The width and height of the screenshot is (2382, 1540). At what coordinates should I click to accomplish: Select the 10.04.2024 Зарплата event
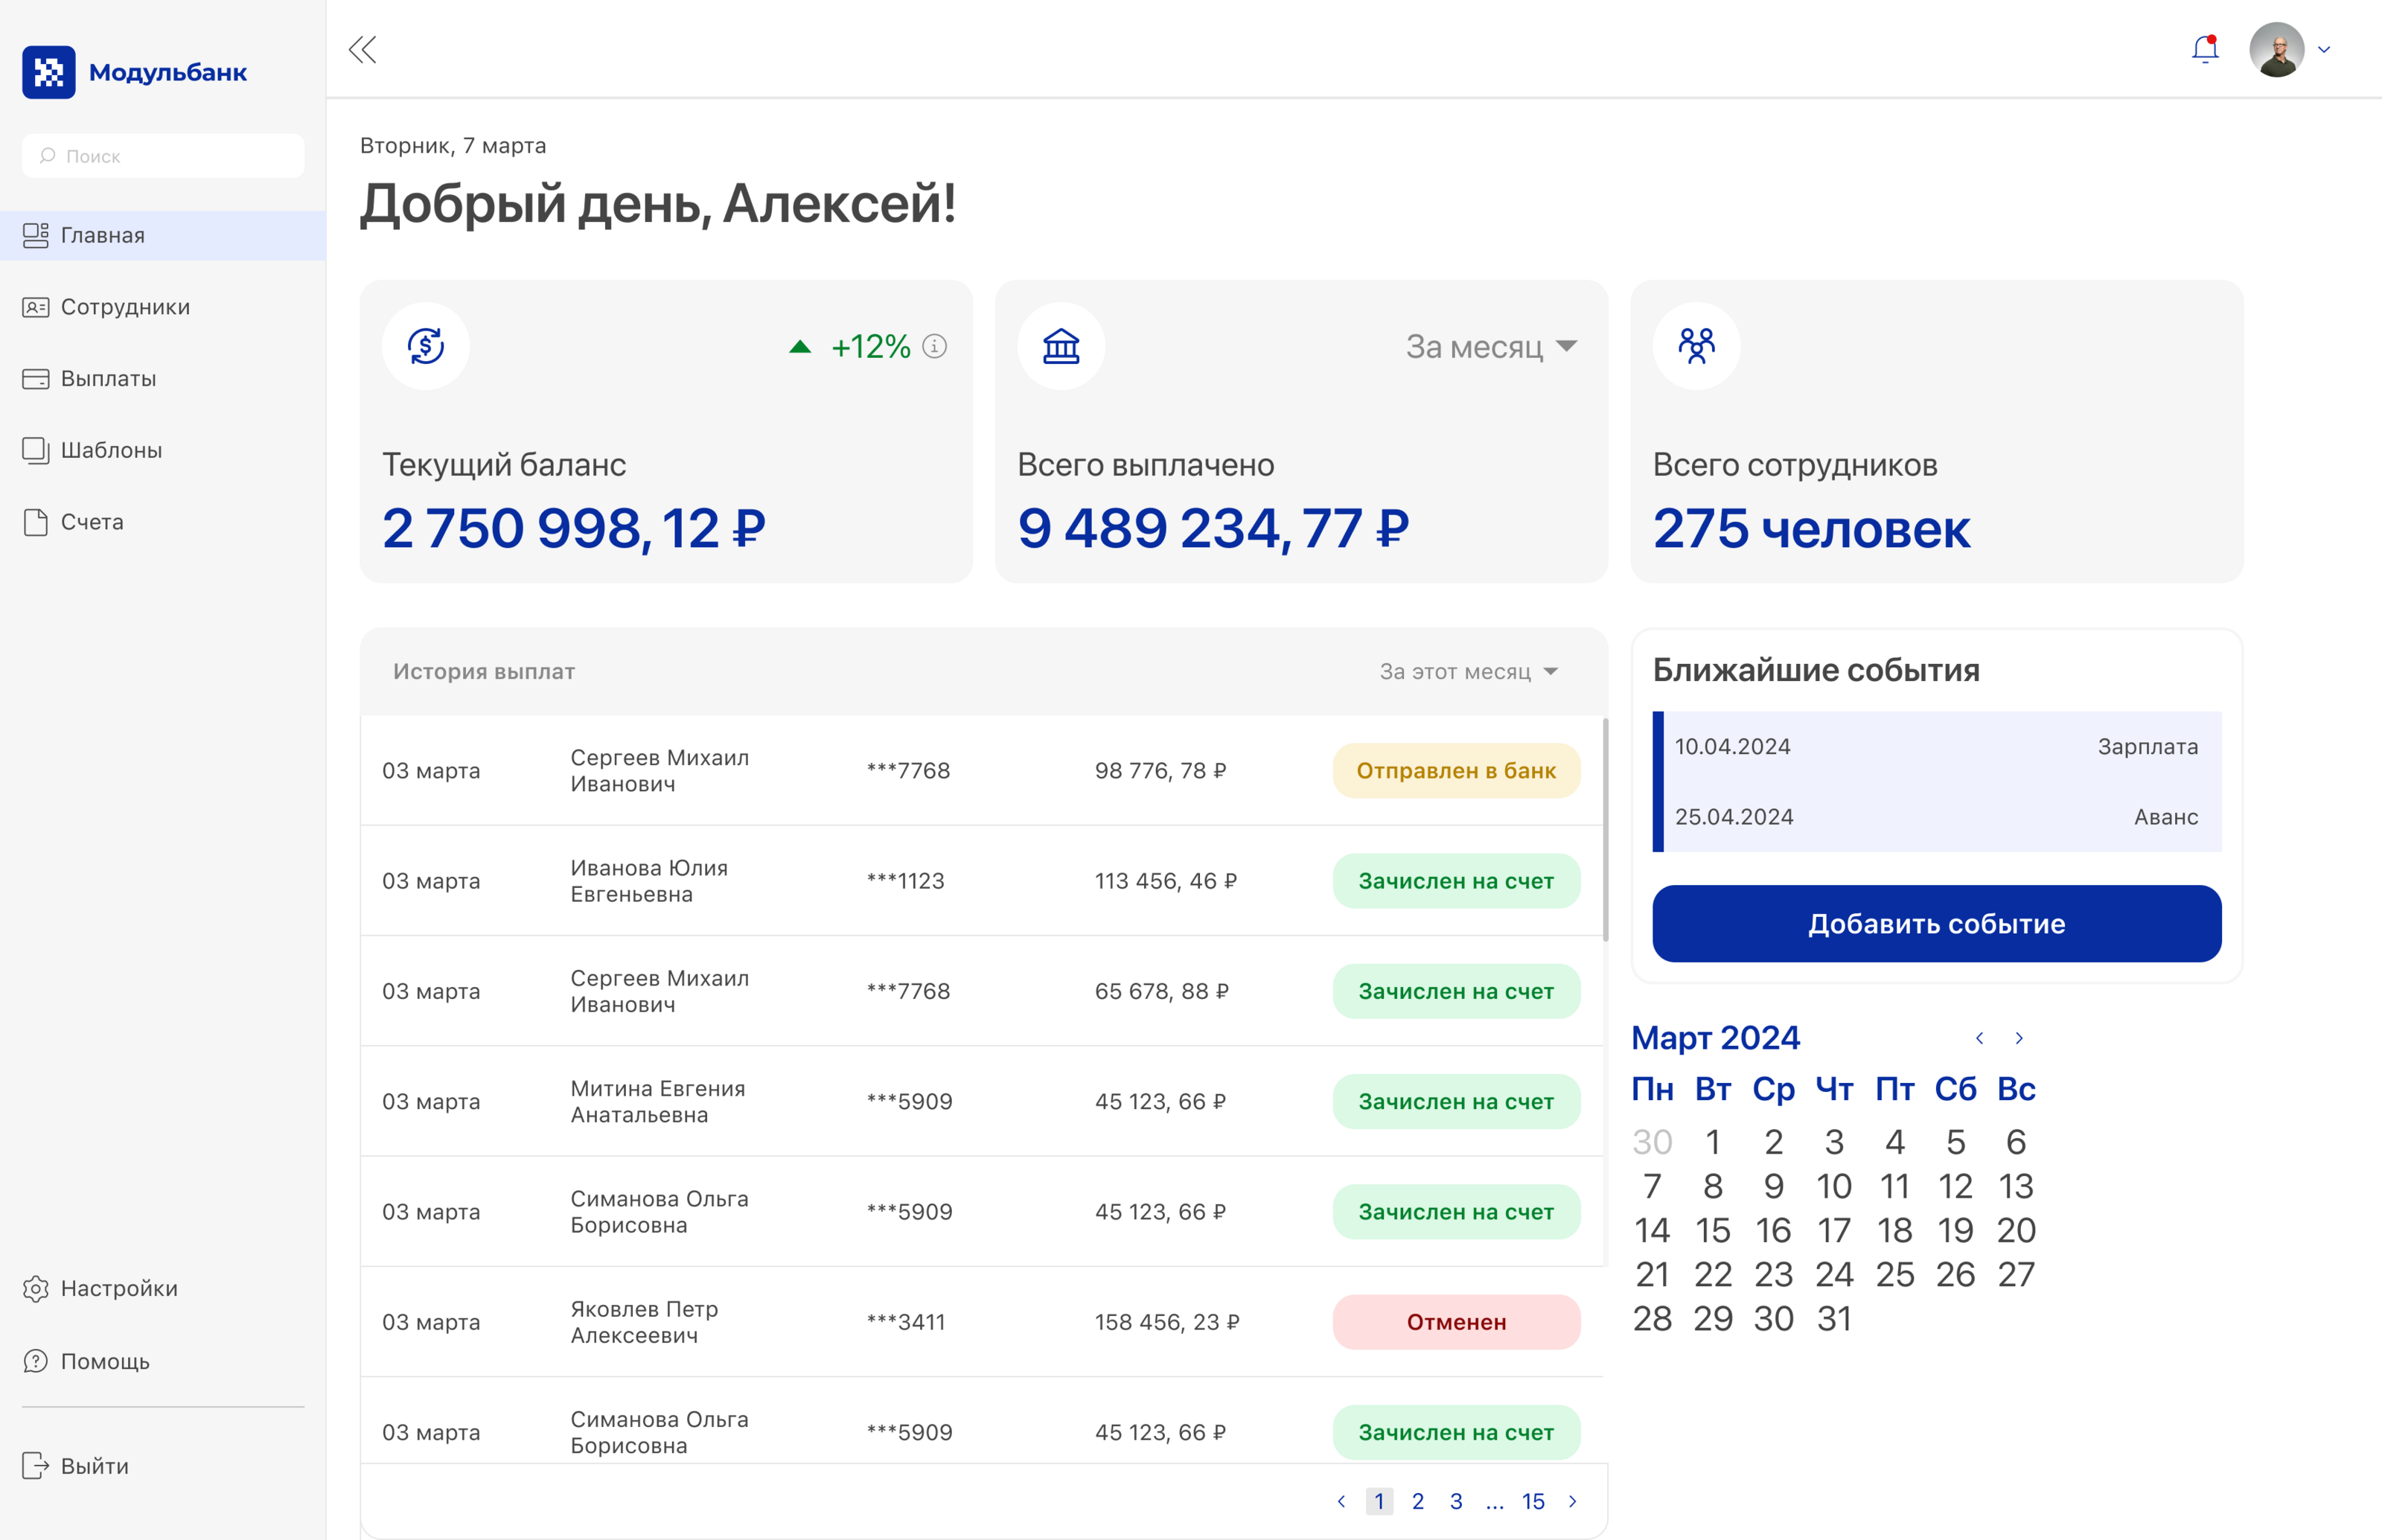coord(1936,746)
